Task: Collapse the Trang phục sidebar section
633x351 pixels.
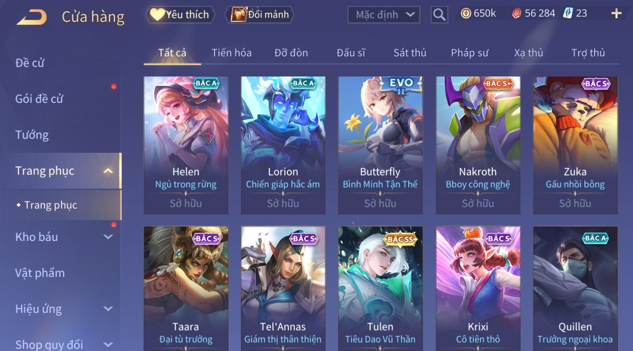Action: (x=108, y=171)
